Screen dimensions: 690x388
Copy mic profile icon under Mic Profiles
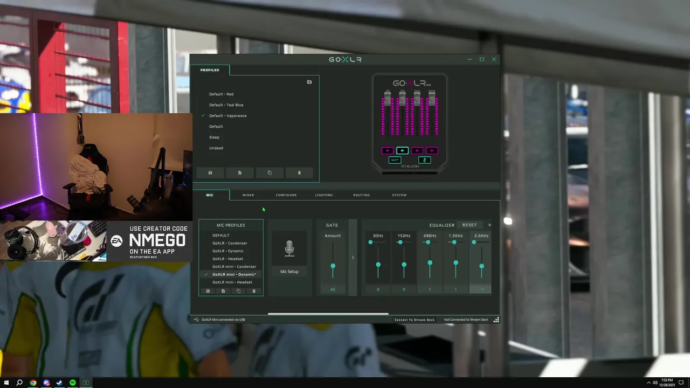(239, 291)
